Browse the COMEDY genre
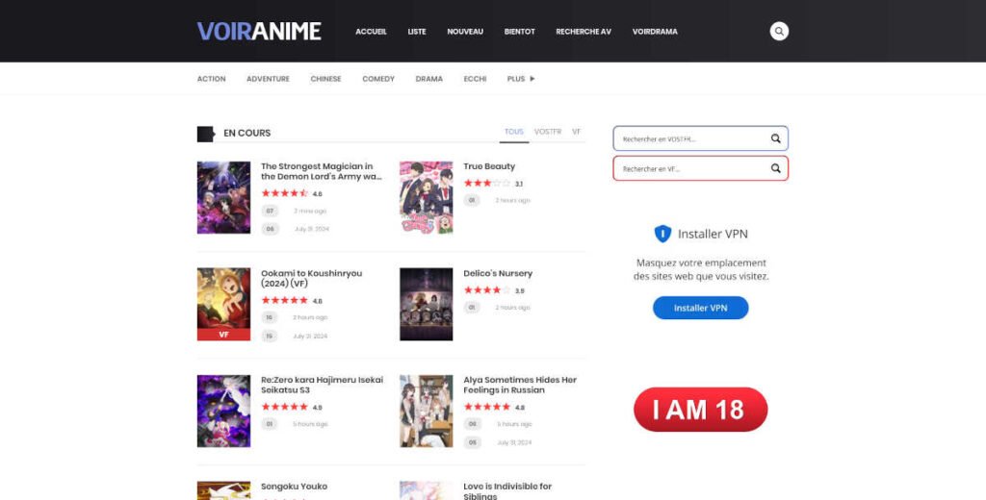The image size is (986, 500). click(x=378, y=79)
